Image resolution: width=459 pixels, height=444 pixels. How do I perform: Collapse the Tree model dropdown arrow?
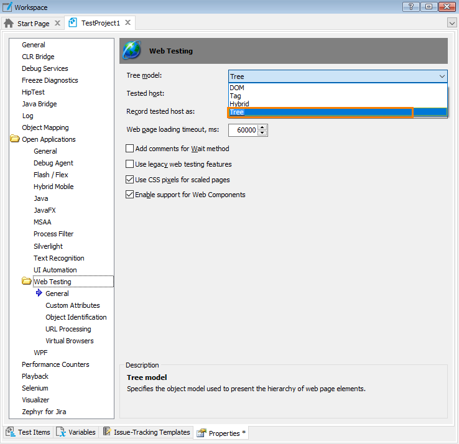pyautogui.click(x=442, y=76)
